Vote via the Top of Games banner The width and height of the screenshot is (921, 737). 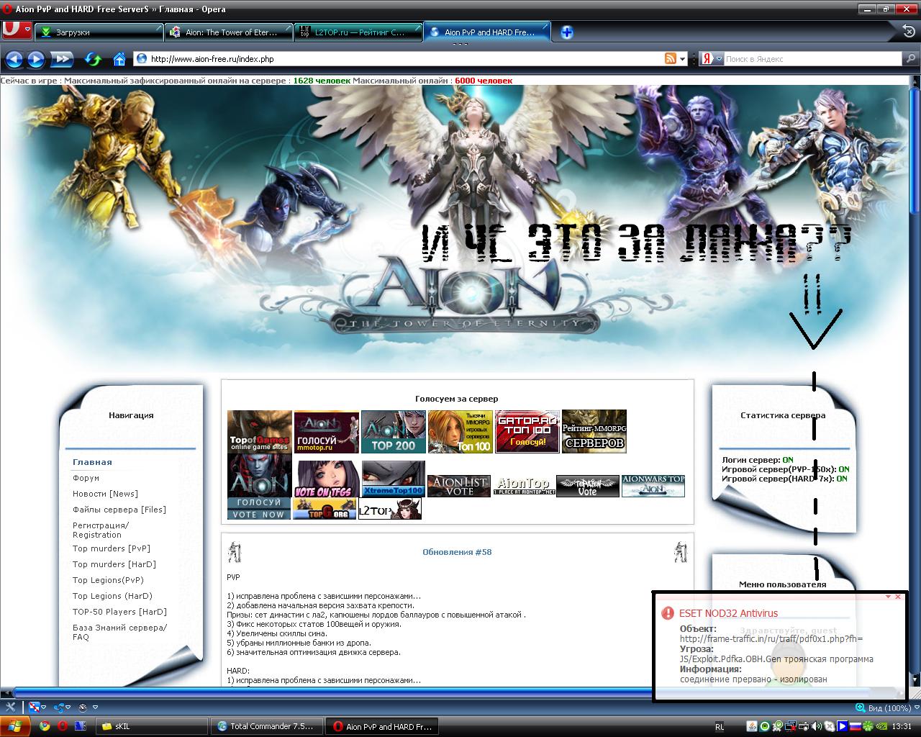260,432
